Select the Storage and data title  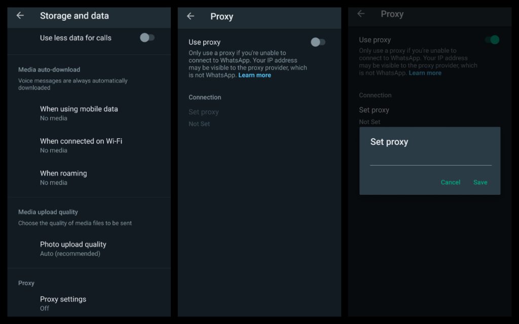tap(74, 16)
